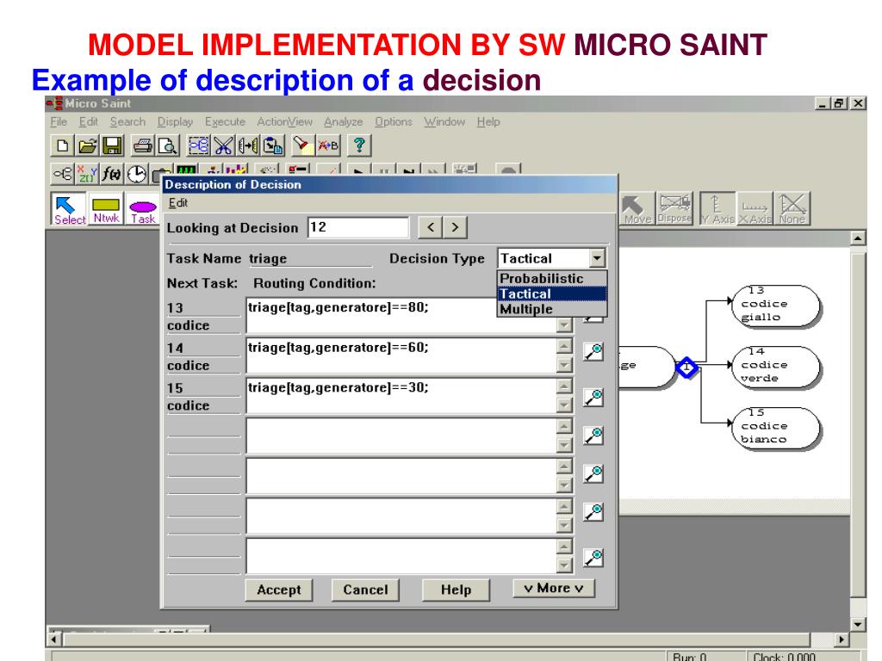Open the Help menu in the menu bar
Image resolution: width=882 pixels, height=661 pixels.
point(488,122)
